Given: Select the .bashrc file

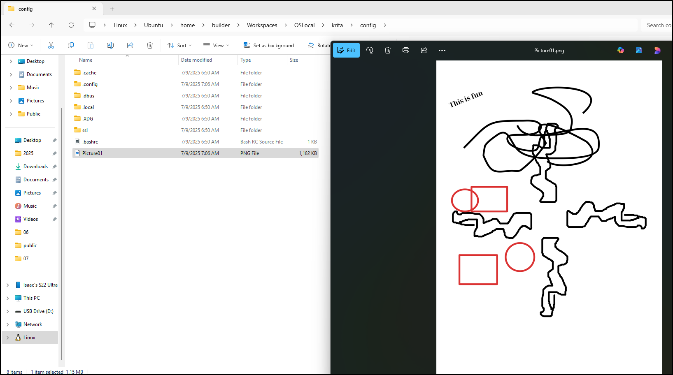Looking at the screenshot, I should pyautogui.click(x=196, y=142).
